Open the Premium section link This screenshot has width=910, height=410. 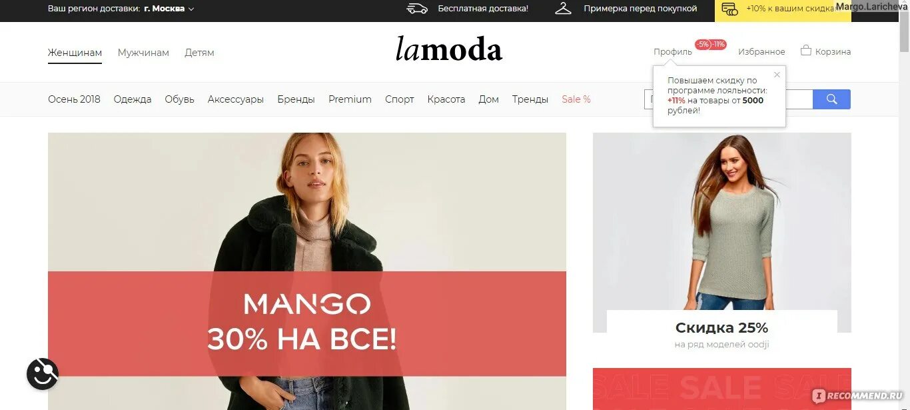pos(350,99)
